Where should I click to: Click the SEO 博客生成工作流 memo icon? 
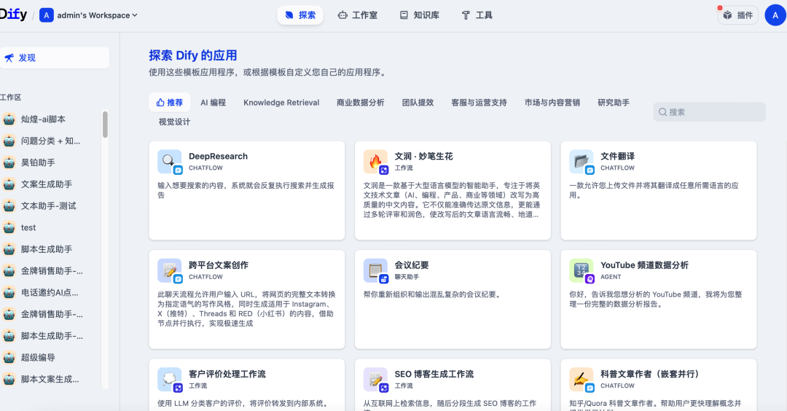375,380
